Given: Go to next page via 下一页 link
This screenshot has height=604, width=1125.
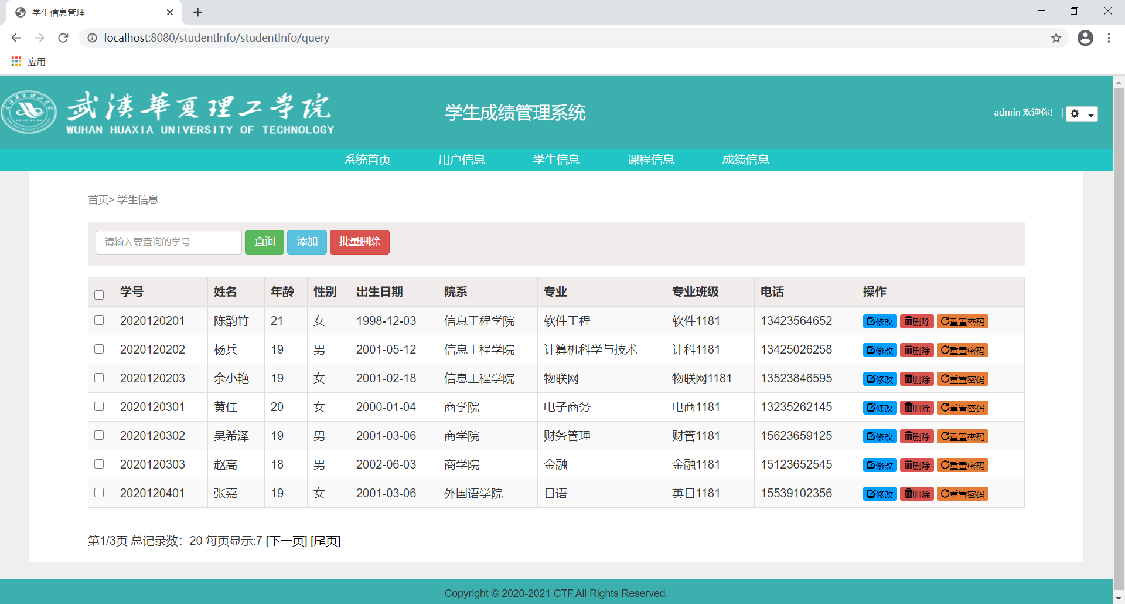Looking at the screenshot, I should [287, 541].
